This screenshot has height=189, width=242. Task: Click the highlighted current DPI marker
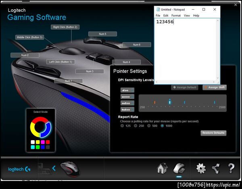coord(170,102)
